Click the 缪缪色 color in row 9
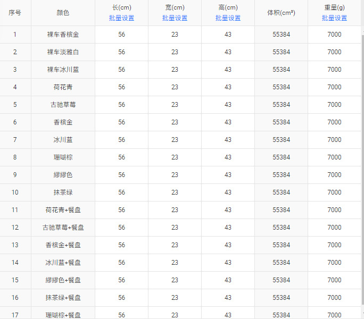The width and height of the screenshot is (364, 319). [x=63, y=175]
